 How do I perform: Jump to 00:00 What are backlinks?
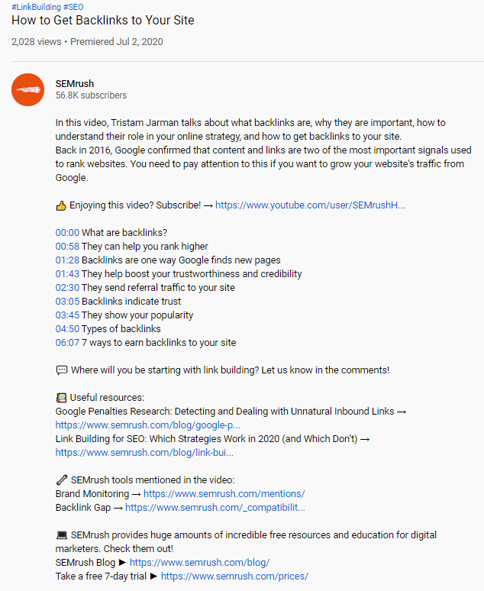click(x=67, y=233)
